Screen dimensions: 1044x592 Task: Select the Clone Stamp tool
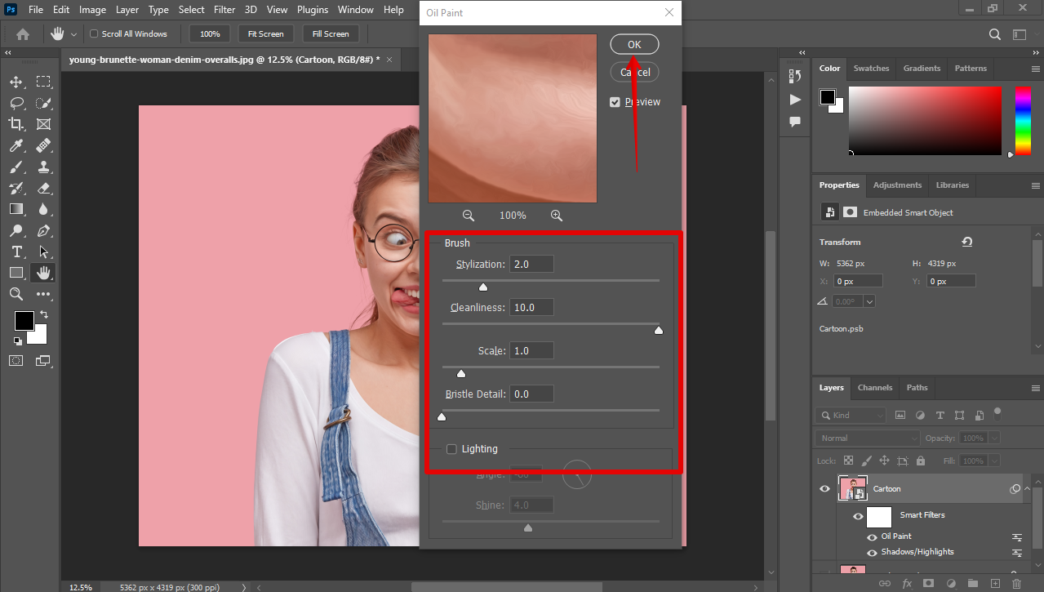[43, 167]
